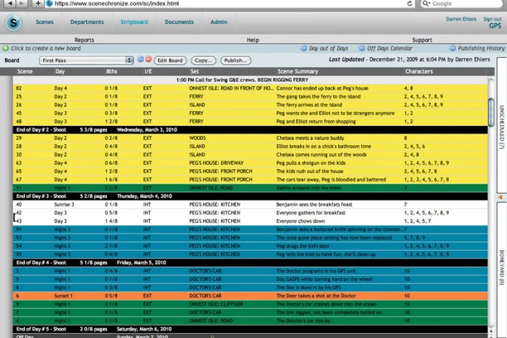507x338 pixels.
Task: Open Day out of Days link
Action: [329, 48]
